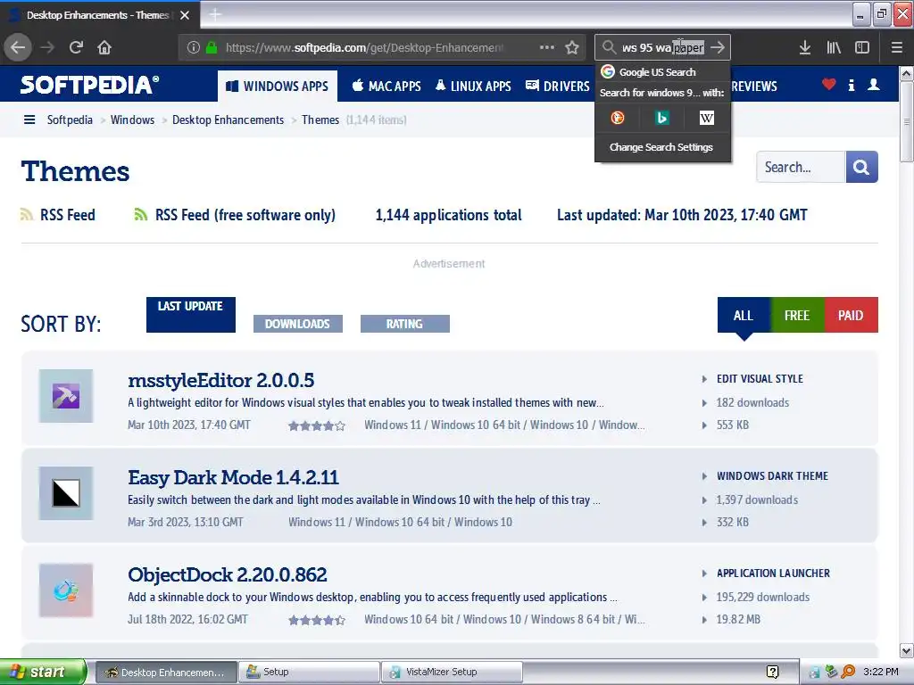Open the breadcrumb hamburger menu icon
Screen dimensions: 914x685
pos(29,120)
